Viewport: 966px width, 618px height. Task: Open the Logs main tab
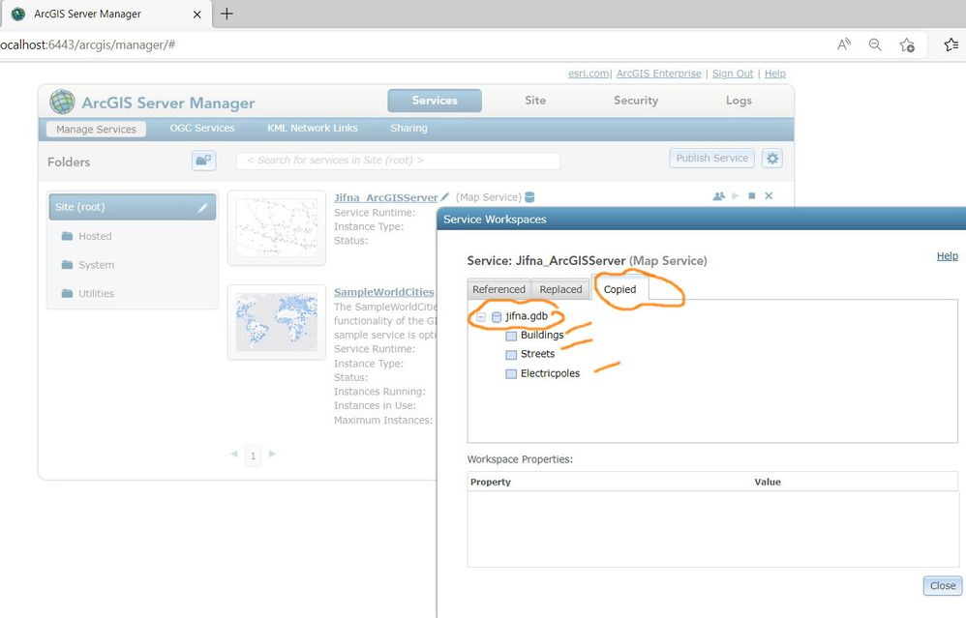point(739,101)
